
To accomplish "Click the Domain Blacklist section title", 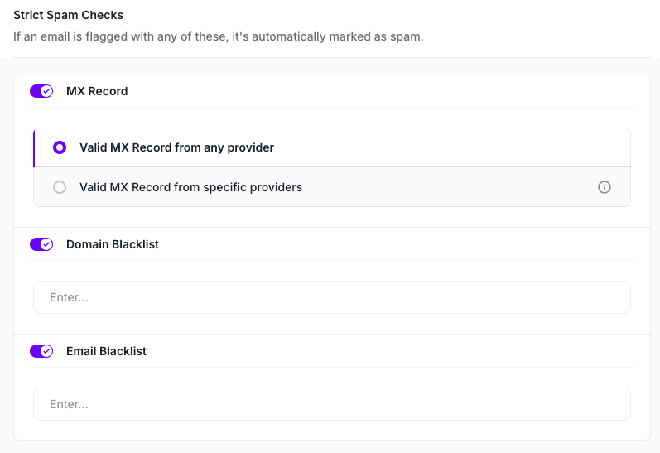I will pos(113,244).
